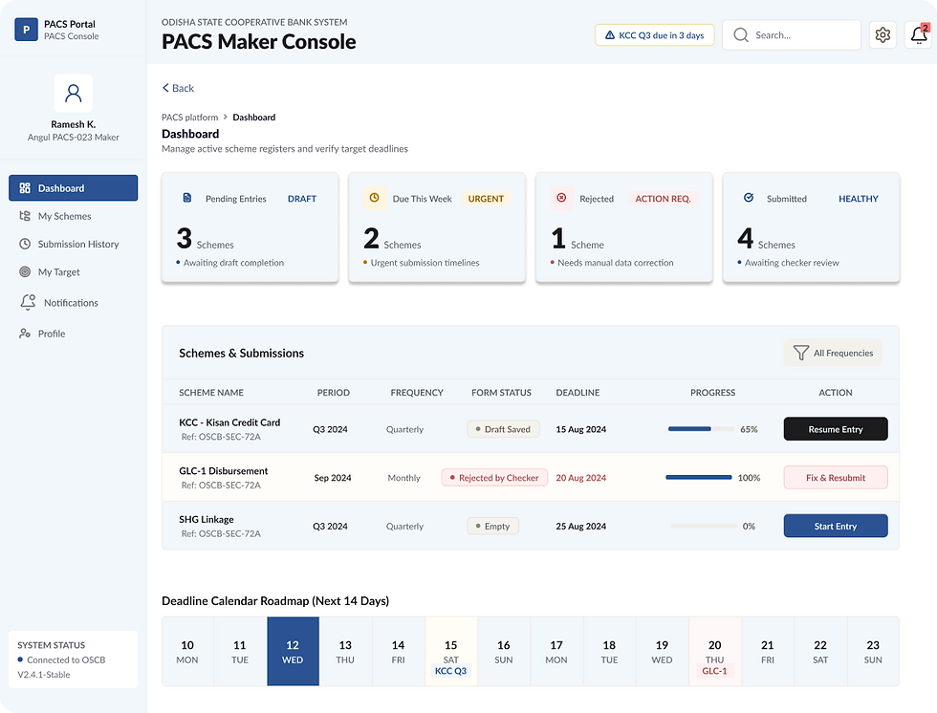Click the Empty status badge
Screen dimensions: 937x713
493,526
